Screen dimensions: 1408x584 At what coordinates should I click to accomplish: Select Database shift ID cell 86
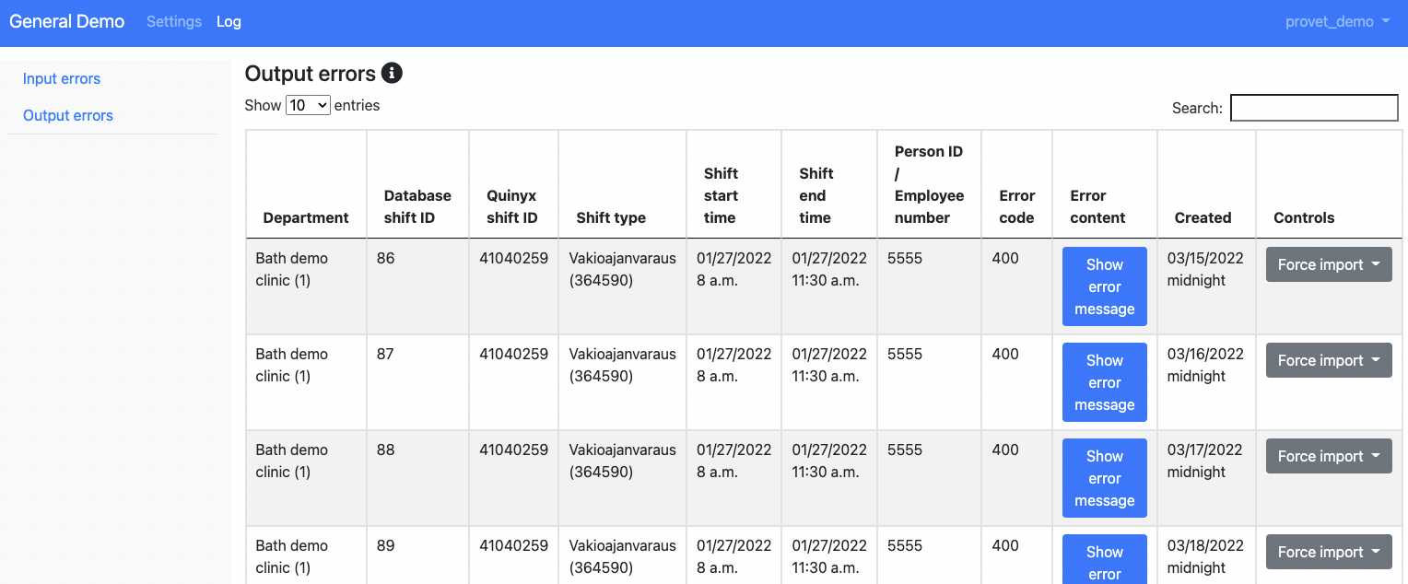(417, 286)
